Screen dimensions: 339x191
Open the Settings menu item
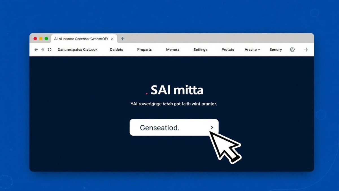point(200,50)
